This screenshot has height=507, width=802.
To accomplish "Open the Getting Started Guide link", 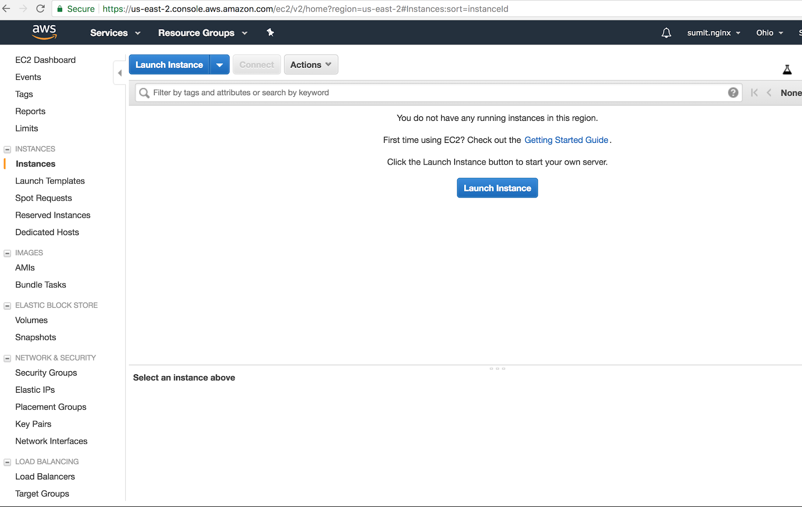I will tap(566, 140).
